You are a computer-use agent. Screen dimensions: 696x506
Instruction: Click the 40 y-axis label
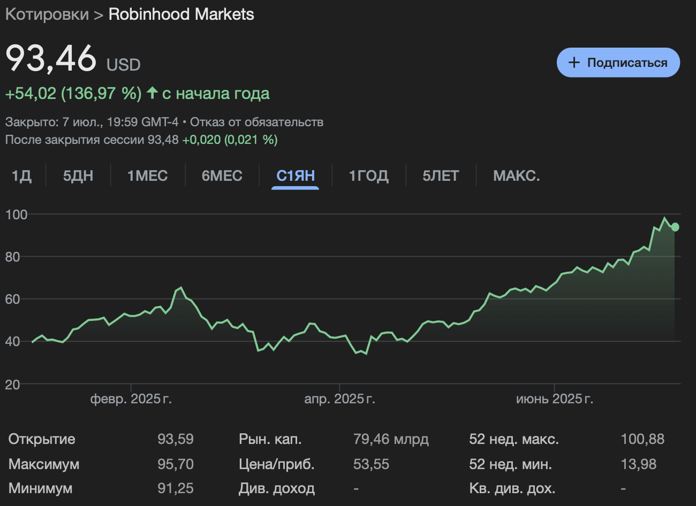(12, 342)
